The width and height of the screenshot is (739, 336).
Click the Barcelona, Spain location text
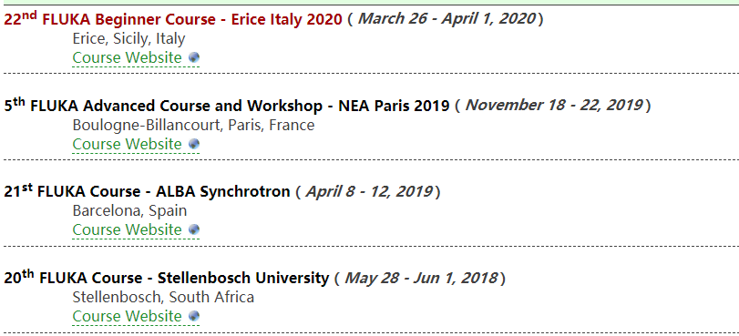(x=129, y=210)
